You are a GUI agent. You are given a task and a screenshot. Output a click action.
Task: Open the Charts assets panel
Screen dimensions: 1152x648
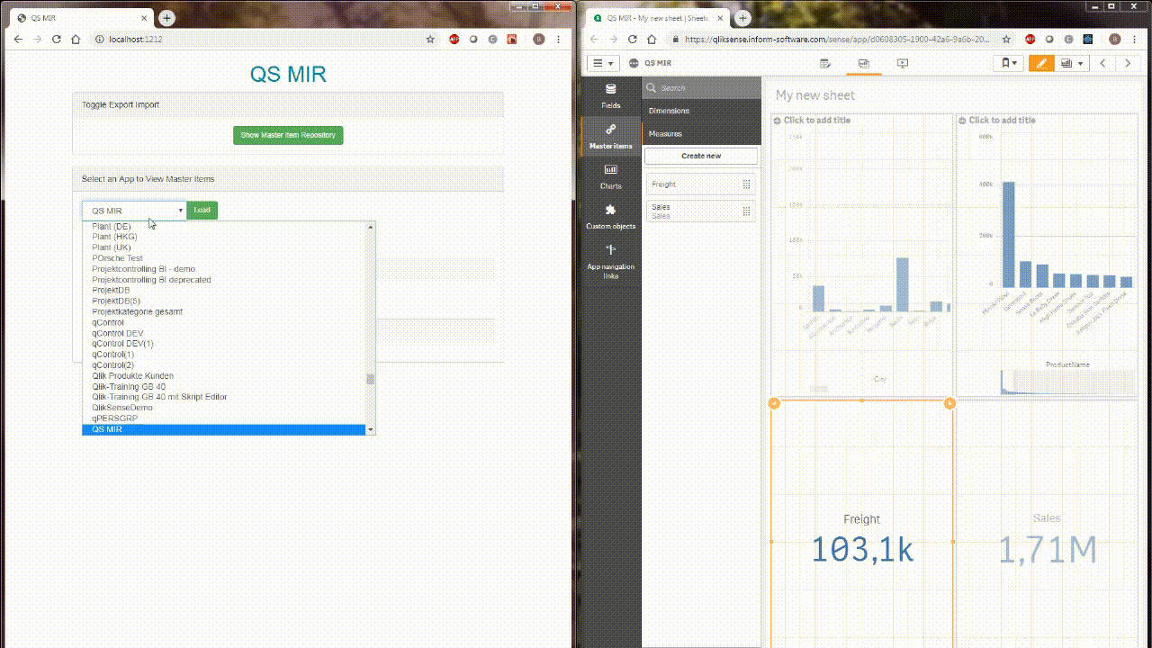point(610,176)
